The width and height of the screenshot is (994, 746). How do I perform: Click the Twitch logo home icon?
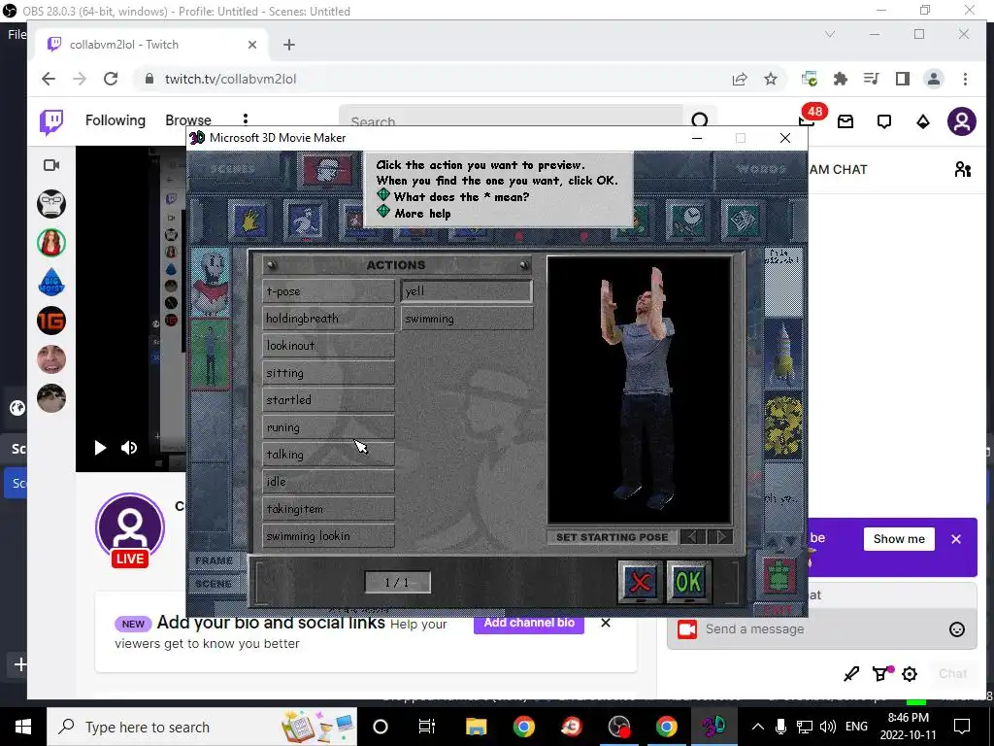(51, 121)
